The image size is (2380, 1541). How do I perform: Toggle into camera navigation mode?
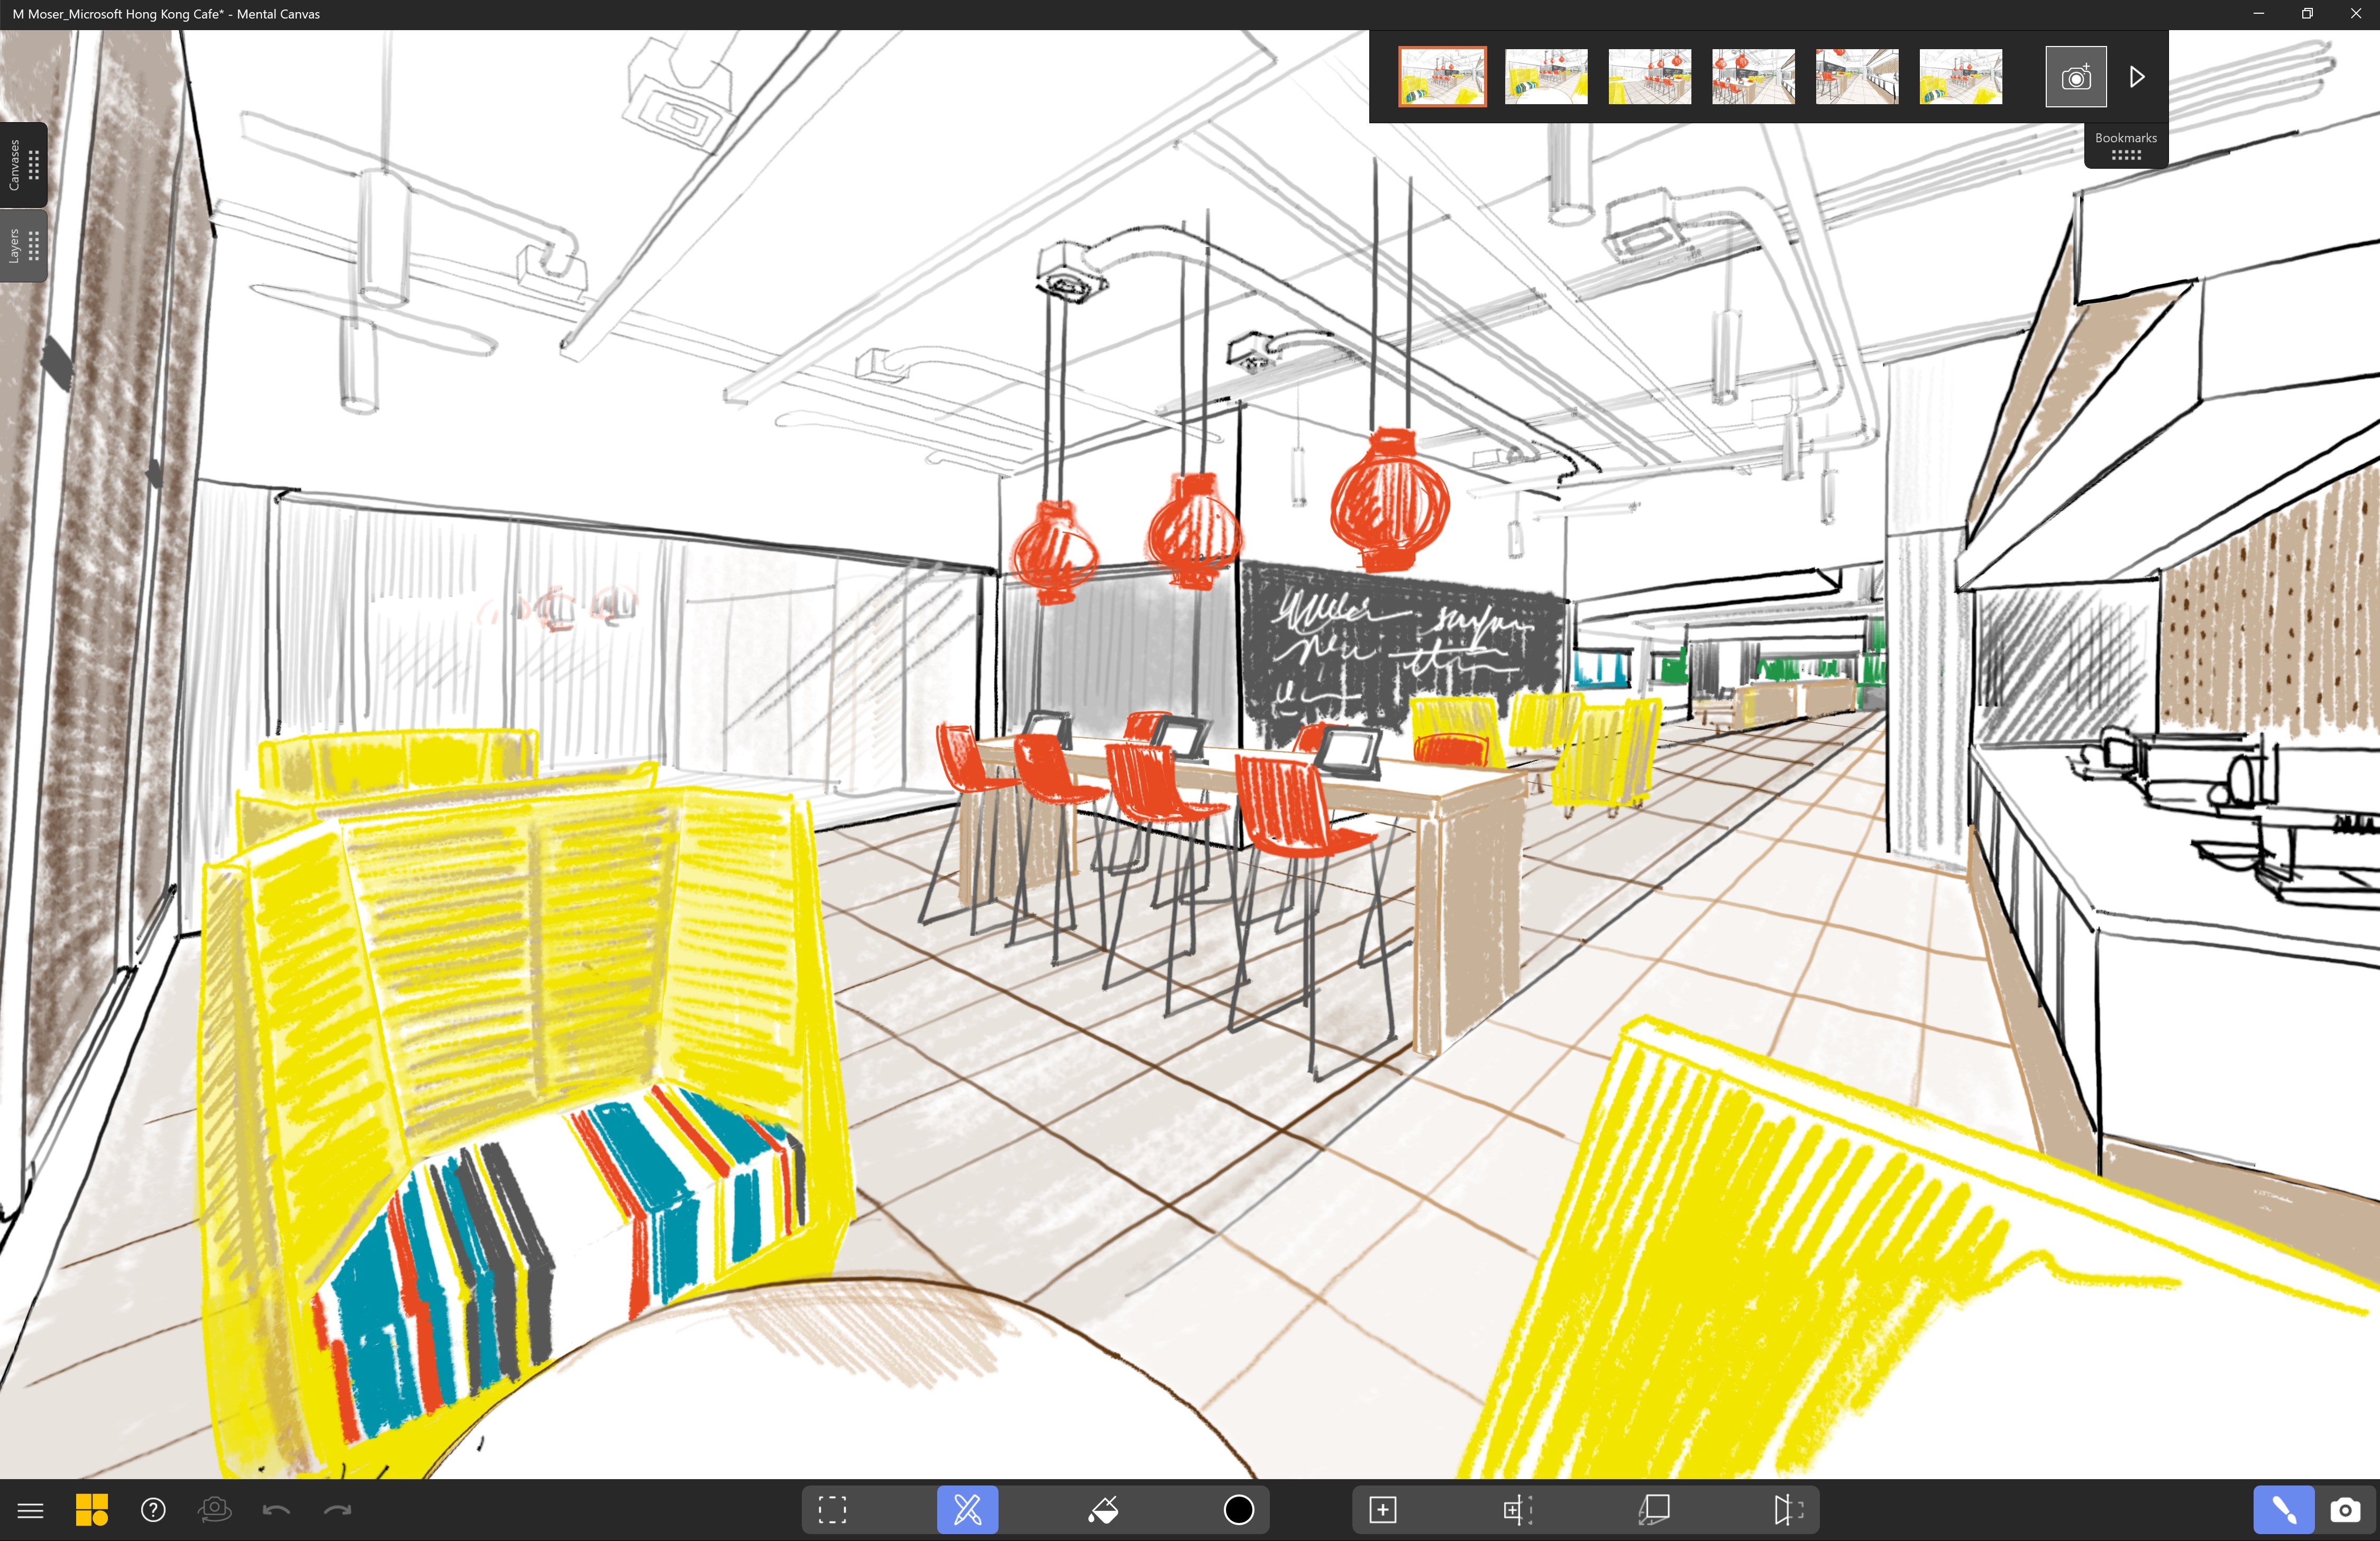pos(2346,1510)
